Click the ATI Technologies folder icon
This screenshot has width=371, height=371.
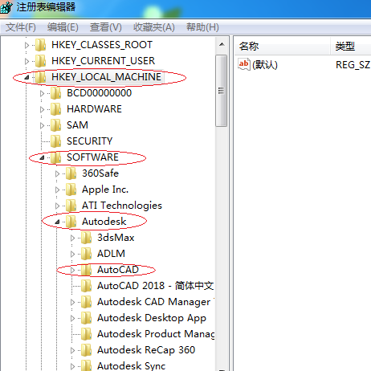(71, 206)
